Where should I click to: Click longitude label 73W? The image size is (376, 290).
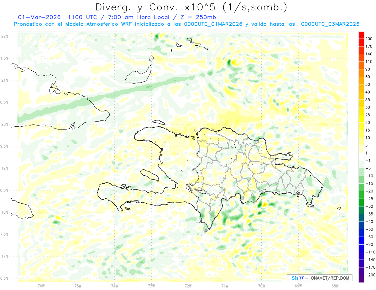(x=151, y=285)
